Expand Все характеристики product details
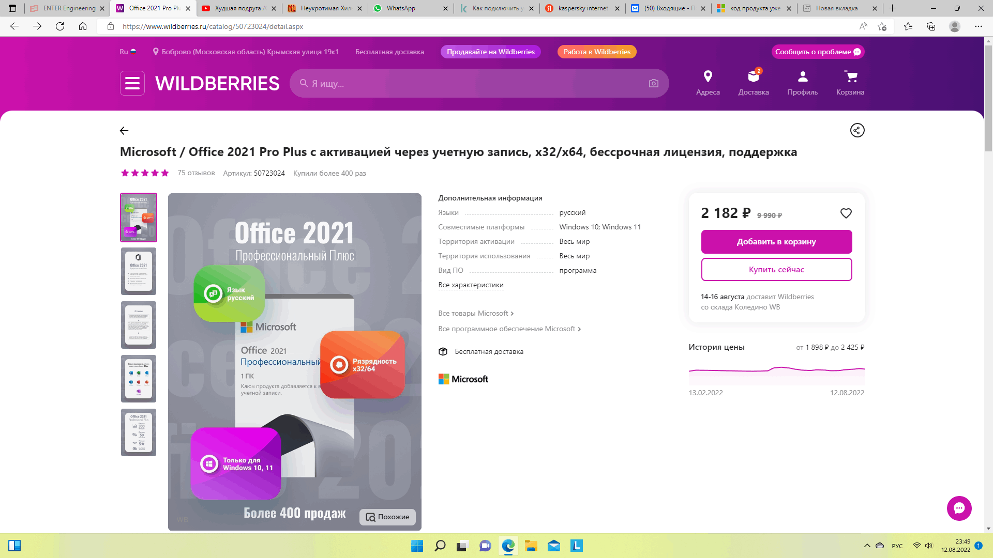The width and height of the screenshot is (993, 558). (x=471, y=284)
